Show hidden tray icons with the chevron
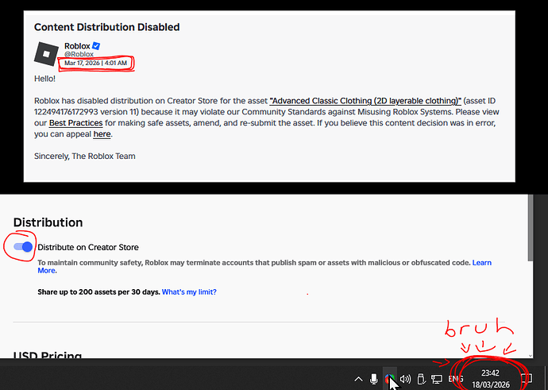548x390 pixels. [x=358, y=379]
